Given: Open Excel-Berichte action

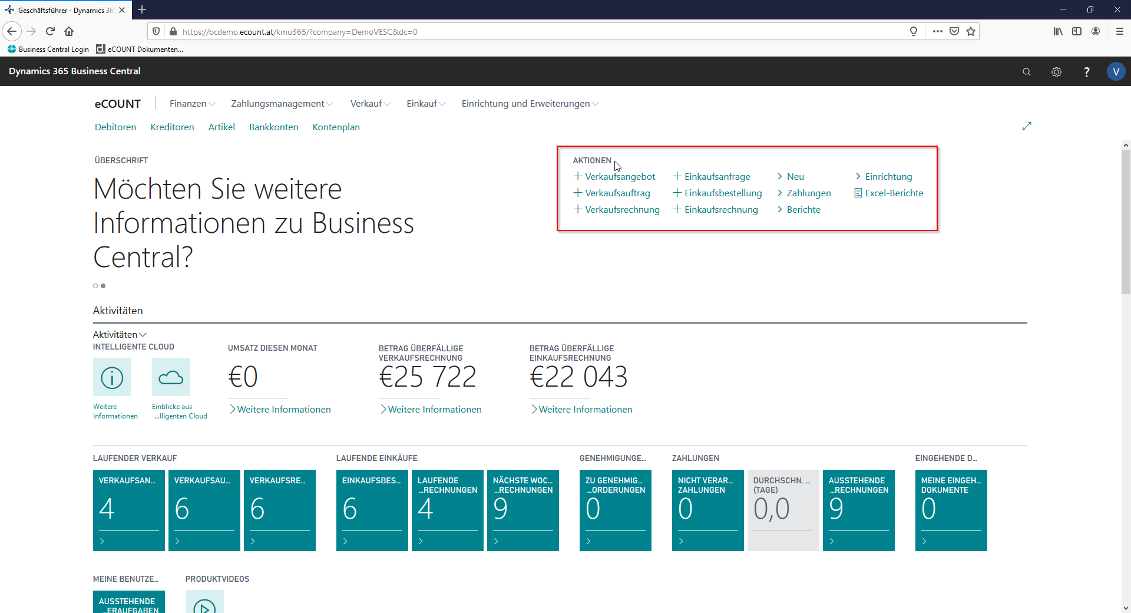Looking at the screenshot, I should 889,193.
